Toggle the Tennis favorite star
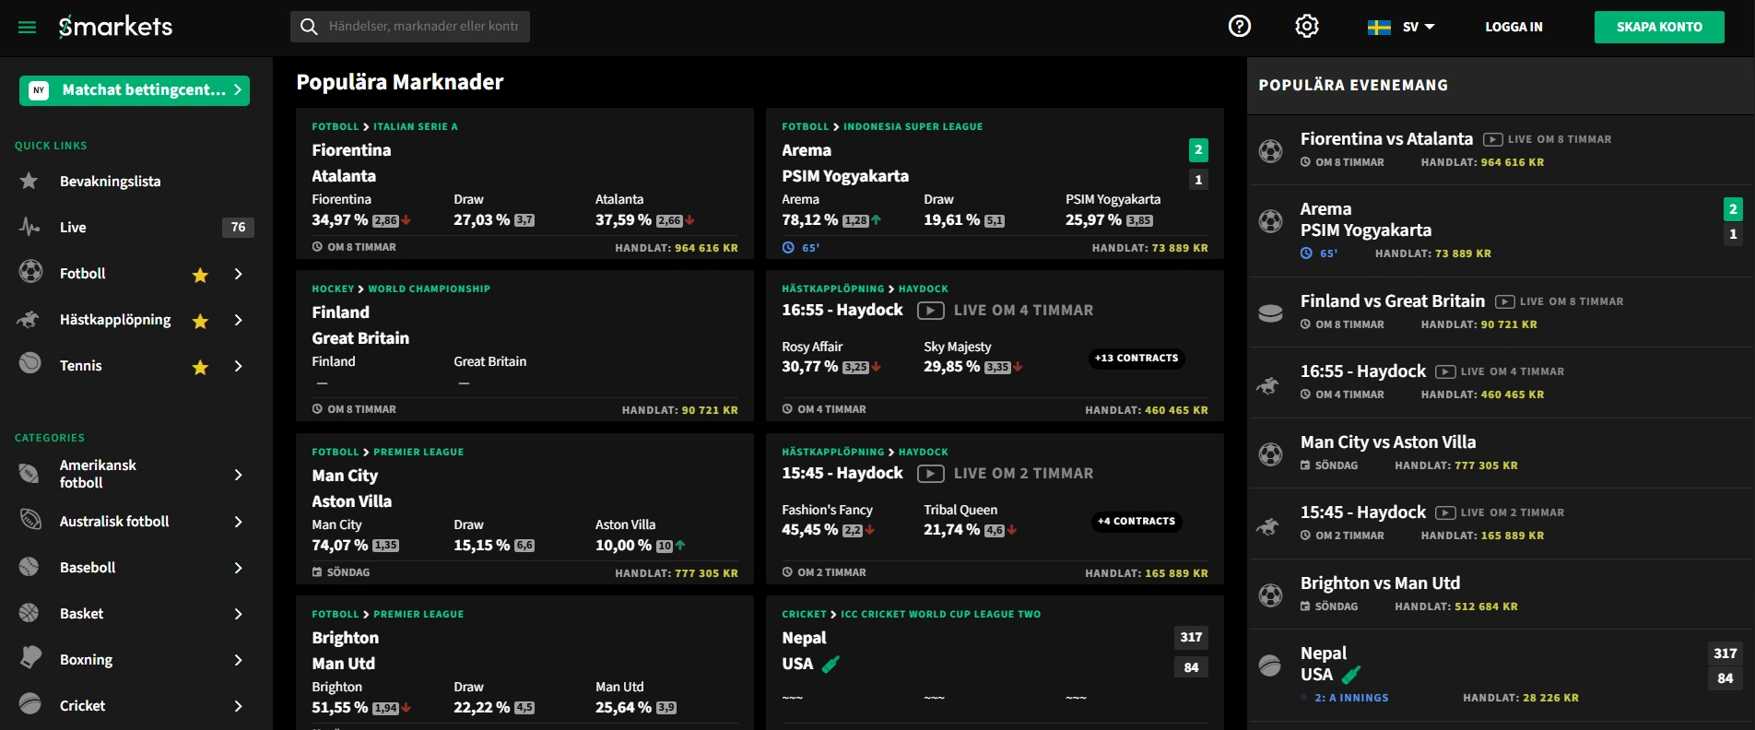1755x730 pixels. pyautogui.click(x=200, y=367)
